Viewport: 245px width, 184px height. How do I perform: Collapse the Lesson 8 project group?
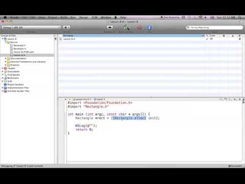click(x=3, y=39)
